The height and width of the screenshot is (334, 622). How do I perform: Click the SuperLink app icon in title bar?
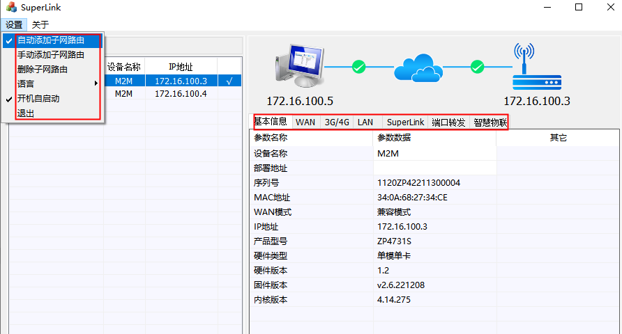(x=11, y=7)
